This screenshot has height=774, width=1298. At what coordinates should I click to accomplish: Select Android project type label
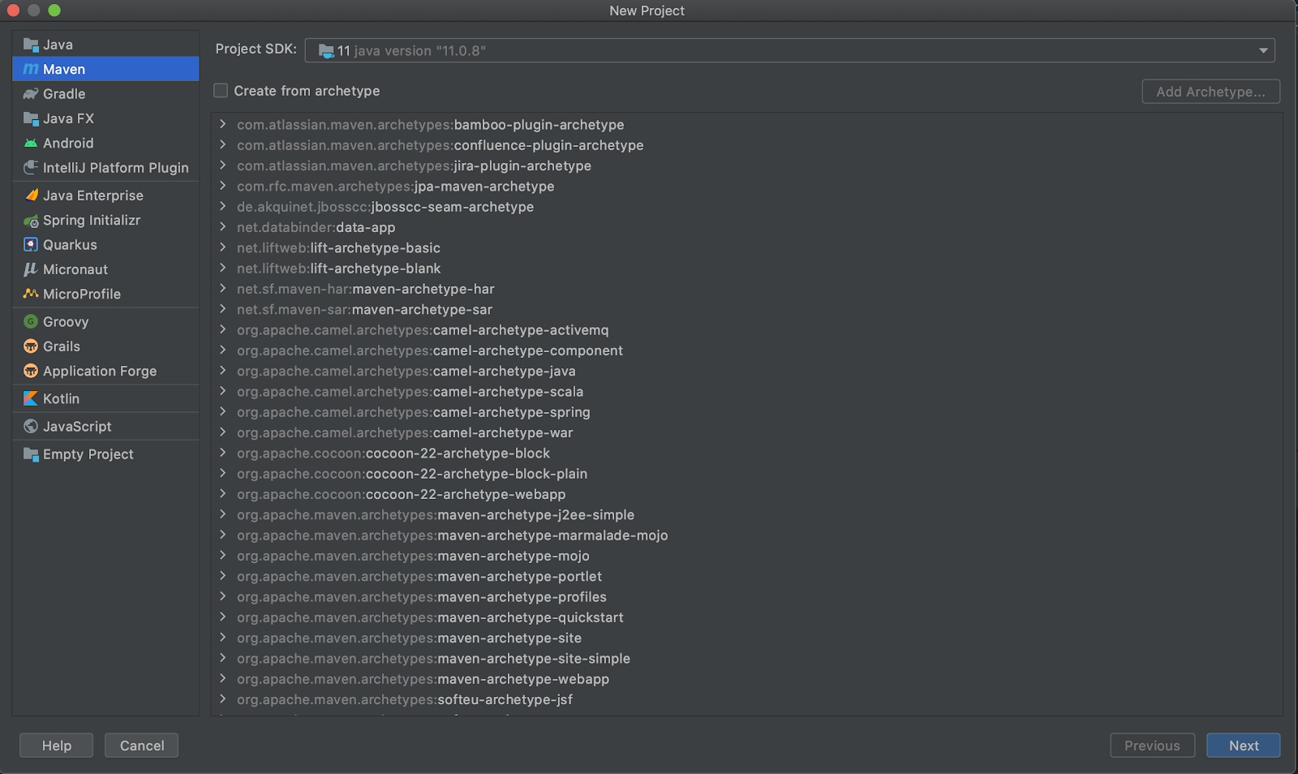point(68,144)
